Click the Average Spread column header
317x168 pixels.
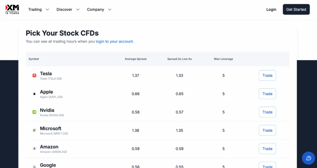click(x=135, y=59)
